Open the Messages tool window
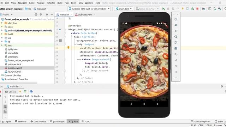226x127 pixels. (x=57, y=121)
